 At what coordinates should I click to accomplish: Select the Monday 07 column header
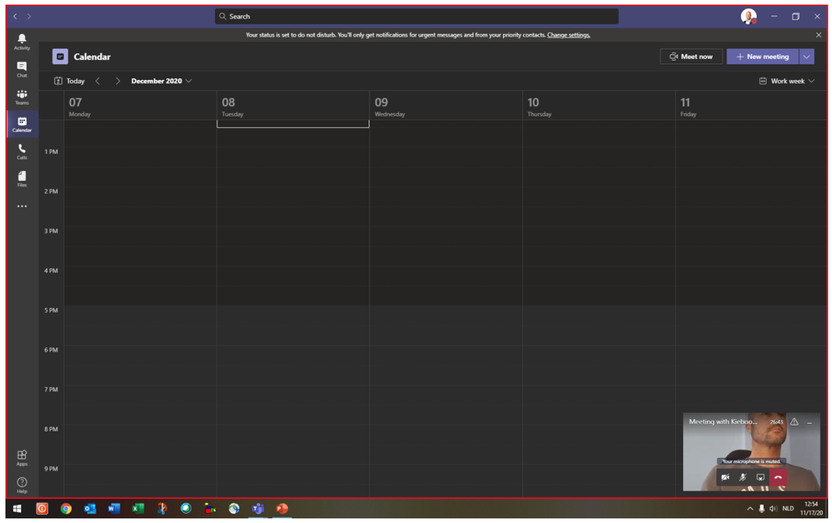pyautogui.click(x=140, y=106)
